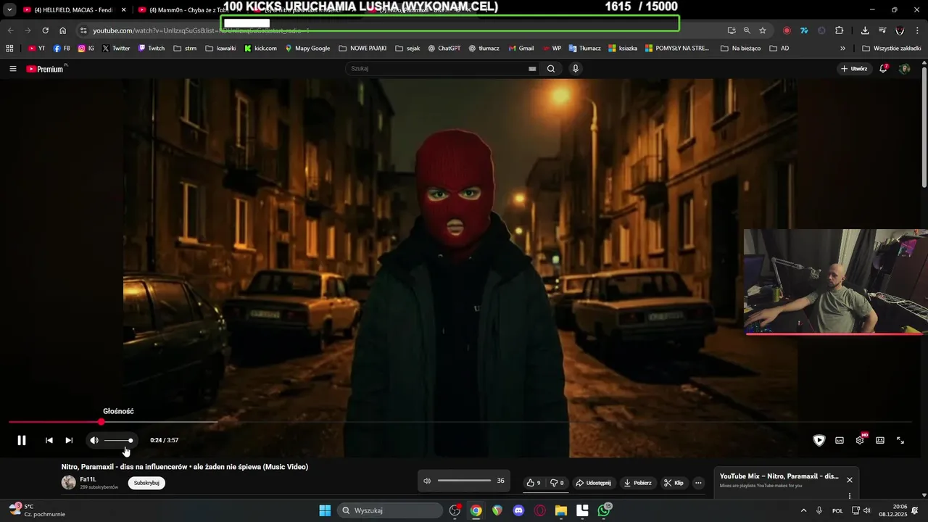Expand the strm bookmarks folder
928x522 pixels.
[185, 49]
